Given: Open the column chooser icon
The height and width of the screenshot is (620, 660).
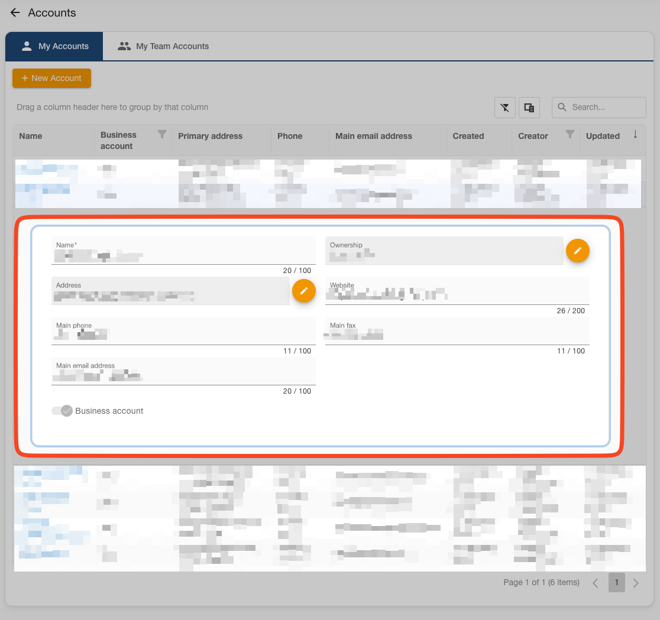Looking at the screenshot, I should tap(529, 108).
